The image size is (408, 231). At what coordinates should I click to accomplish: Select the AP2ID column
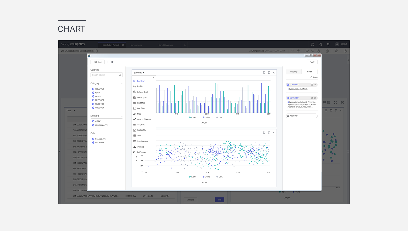click(x=96, y=97)
